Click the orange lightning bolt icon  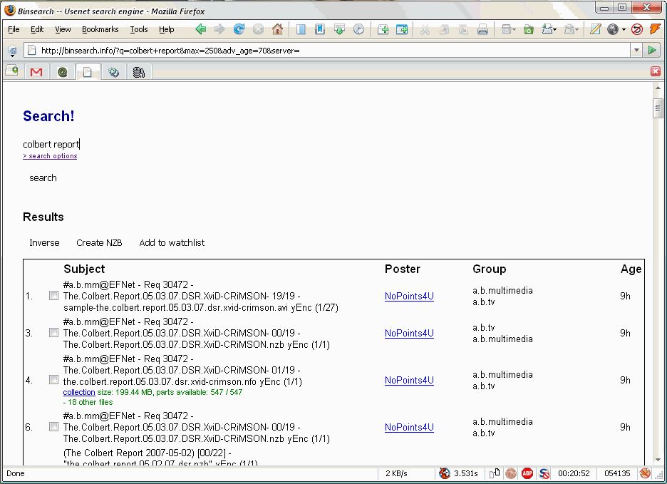coord(655,29)
